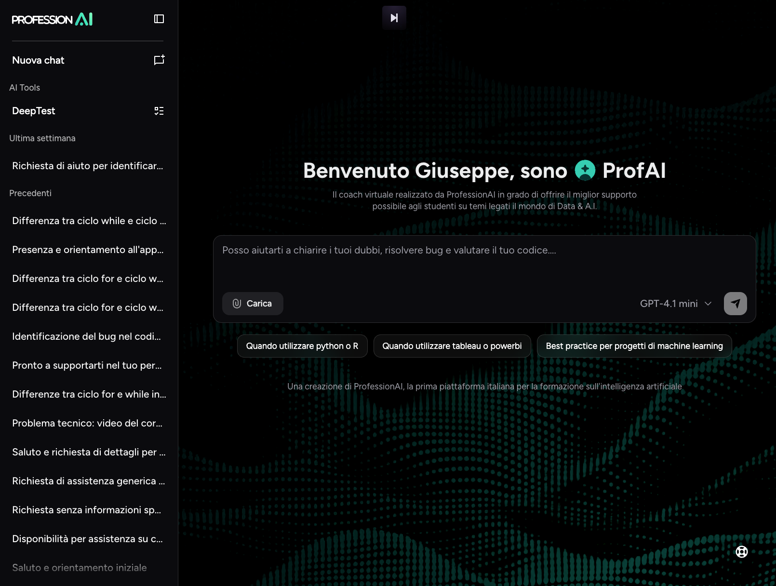Image resolution: width=776 pixels, height=586 pixels.
Task: Click the DeepTest checklist icon
Action: point(159,111)
